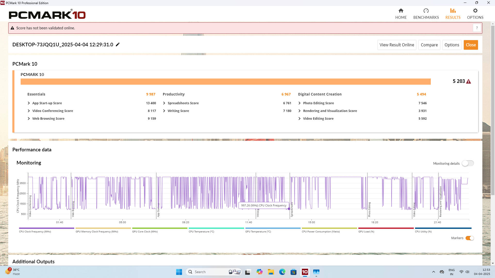Click the Photo Editing marker on chart

pyautogui.click(x=369, y=210)
